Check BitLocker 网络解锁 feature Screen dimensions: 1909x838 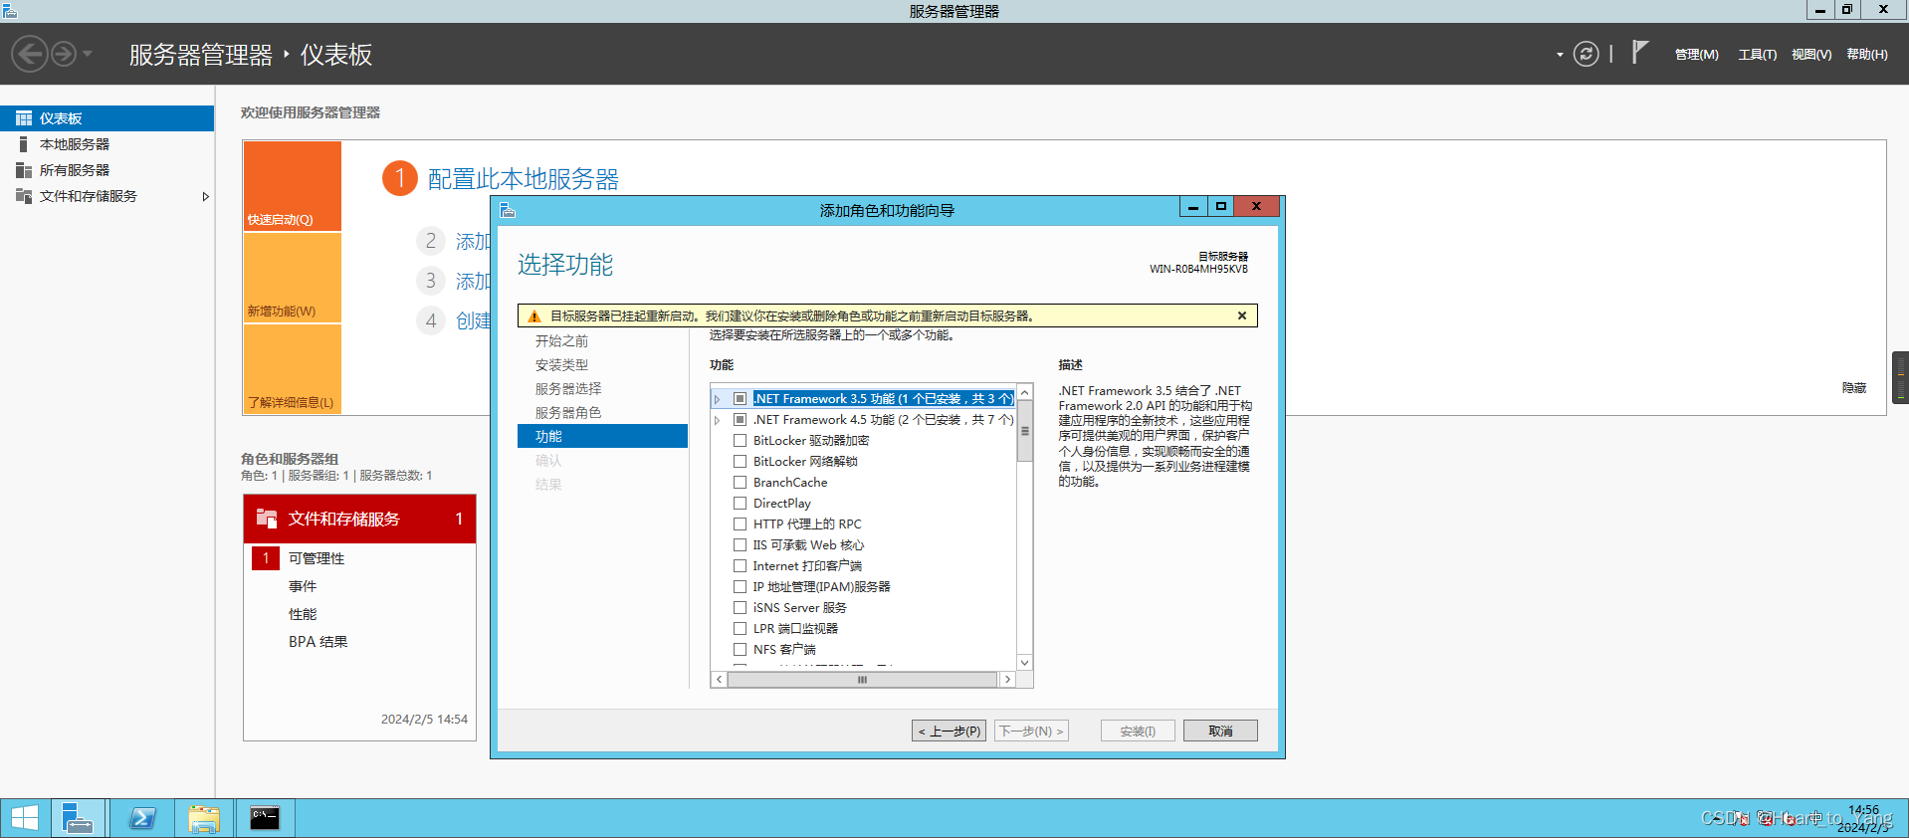[x=740, y=461]
